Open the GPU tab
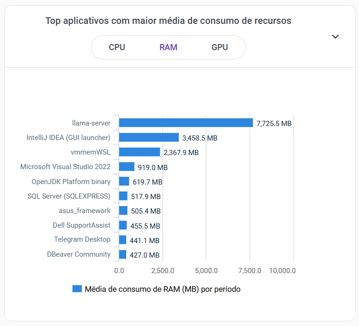The height and width of the screenshot is (326, 359). pos(220,47)
